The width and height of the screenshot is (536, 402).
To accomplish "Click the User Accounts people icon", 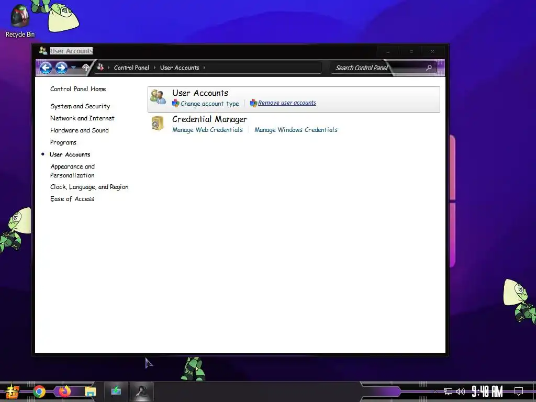I will [x=158, y=97].
